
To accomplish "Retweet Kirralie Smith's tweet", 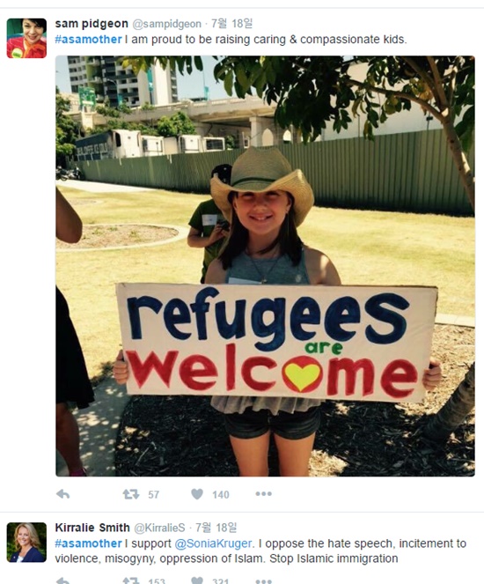I will coord(131,581).
